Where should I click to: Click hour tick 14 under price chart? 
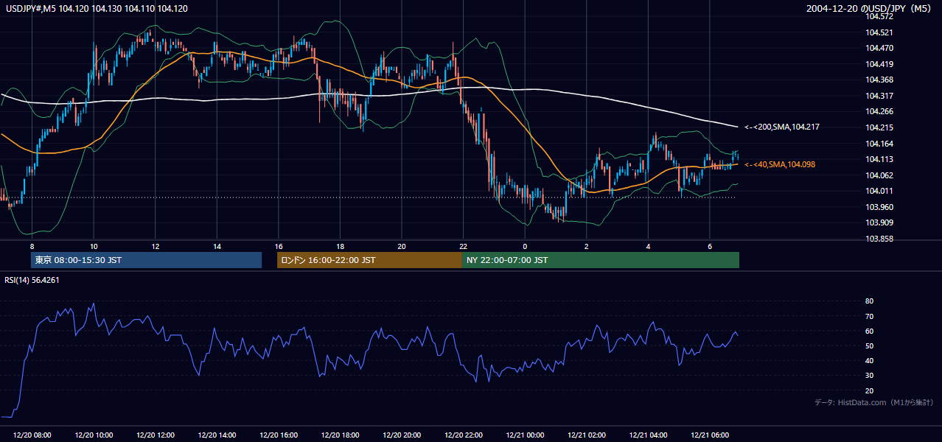217,247
